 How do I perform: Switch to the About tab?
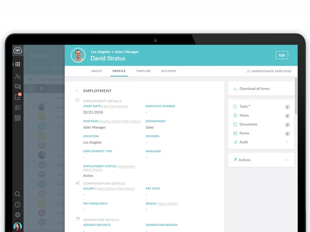click(97, 71)
